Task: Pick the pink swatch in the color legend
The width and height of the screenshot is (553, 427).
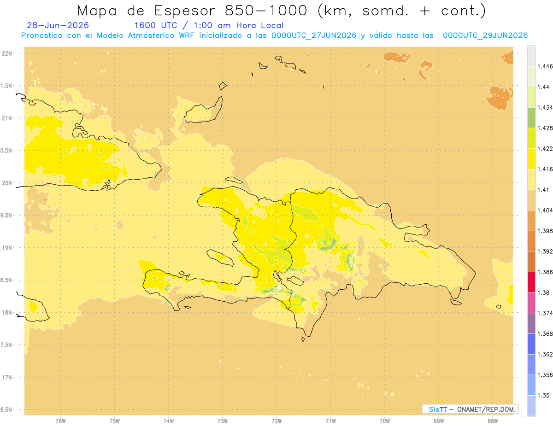Action: 531,303
